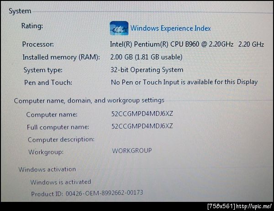Click the 'Computer description:' label
The height and width of the screenshot is (211, 274).
61,139
